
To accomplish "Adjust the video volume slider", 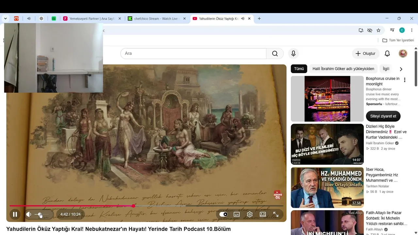I will (x=41, y=214).
